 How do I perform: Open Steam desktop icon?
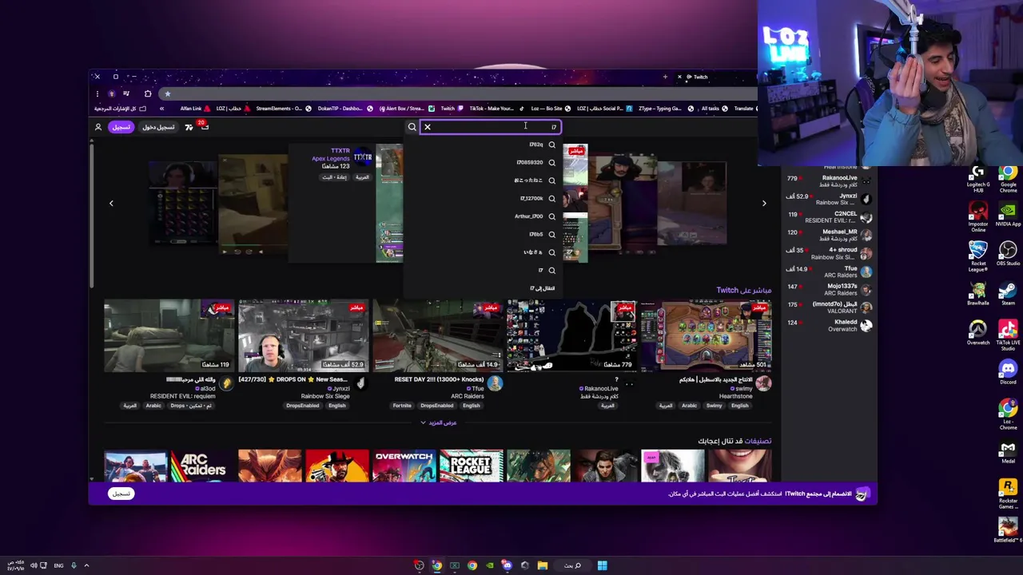coord(1008,292)
